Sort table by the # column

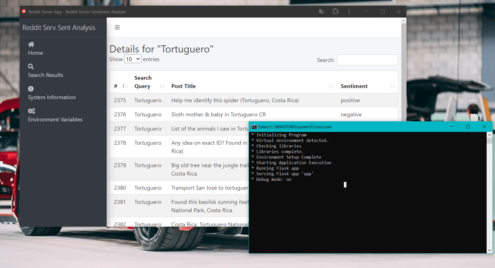(124, 86)
